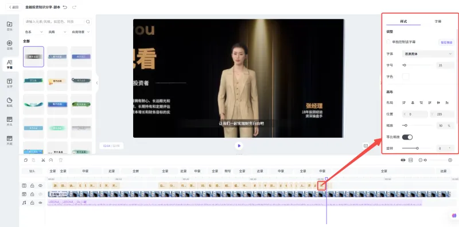Image resolution: width=459 pixels, height=227 pixels.
Task: Click the last 布局 layout alignment icon
Action: [x=447, y=103]
